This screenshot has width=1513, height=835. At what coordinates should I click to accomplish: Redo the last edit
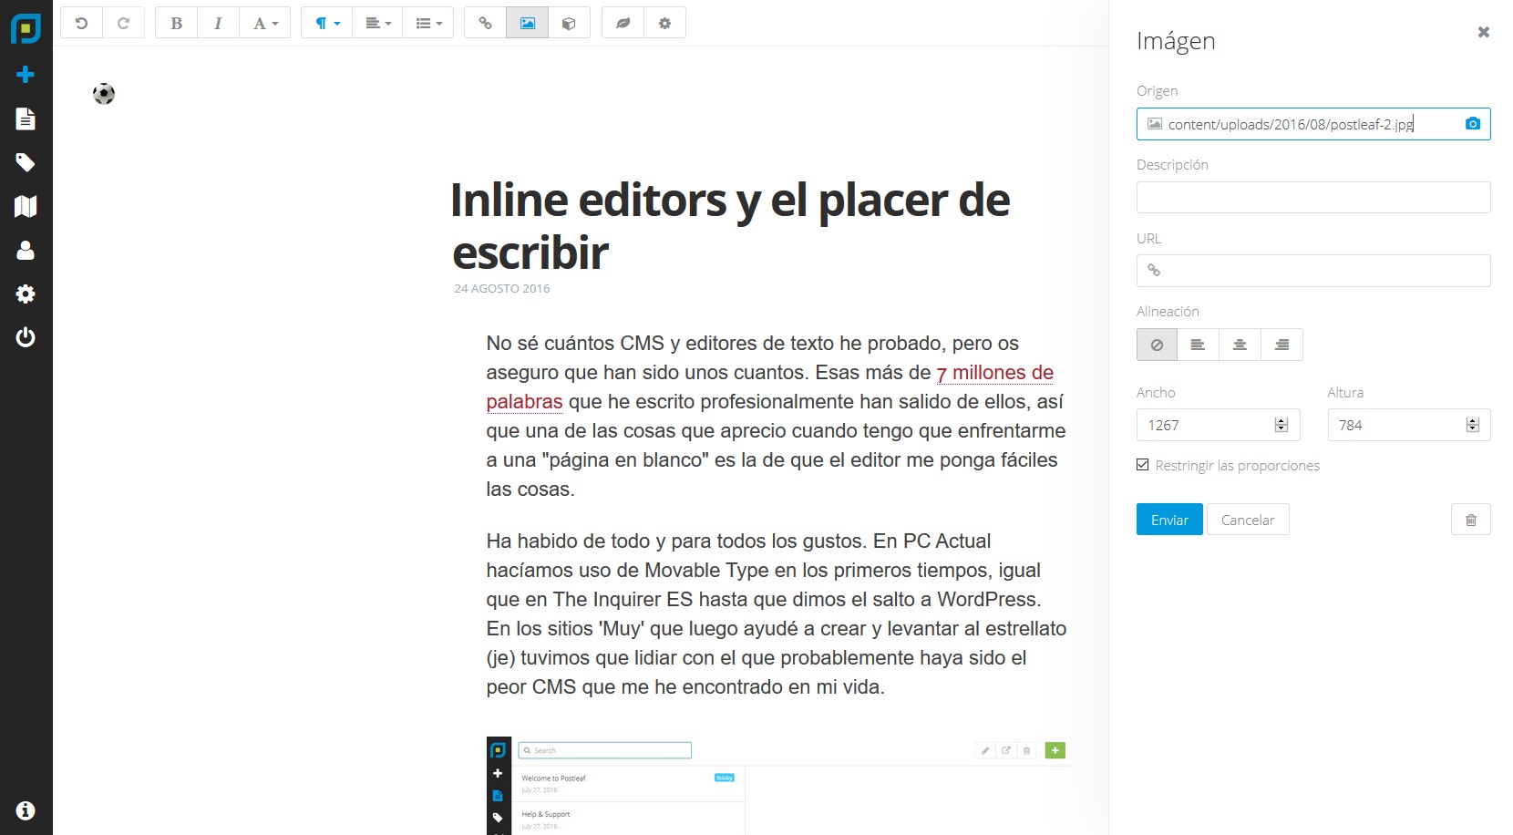pyautogui.click(x=123, y=23)
